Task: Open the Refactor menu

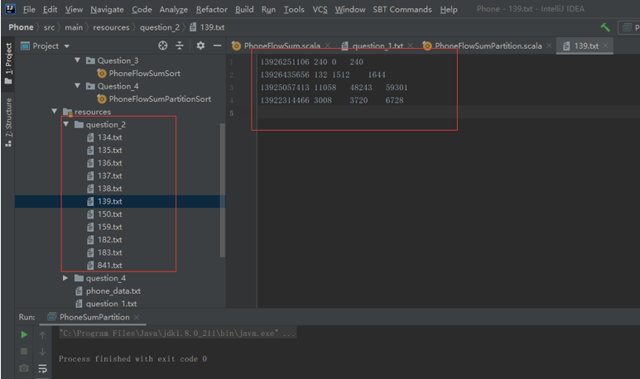Action: (x=211, y=9)
